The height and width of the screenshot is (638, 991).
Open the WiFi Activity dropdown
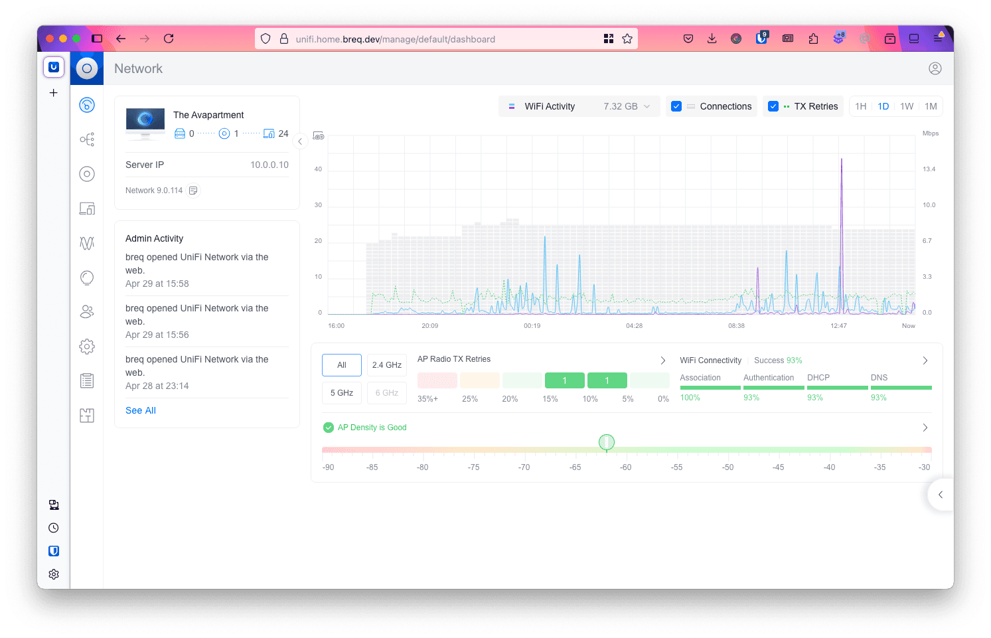[x=579, y=106]
